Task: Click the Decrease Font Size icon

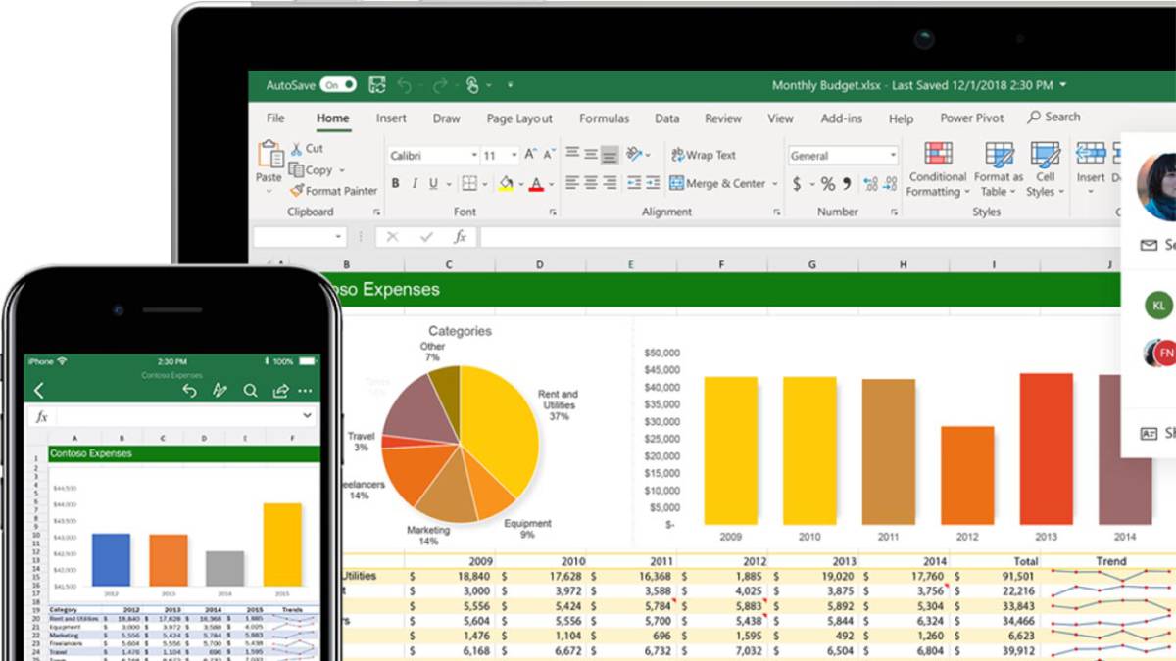Action: [x=548, y=155]
